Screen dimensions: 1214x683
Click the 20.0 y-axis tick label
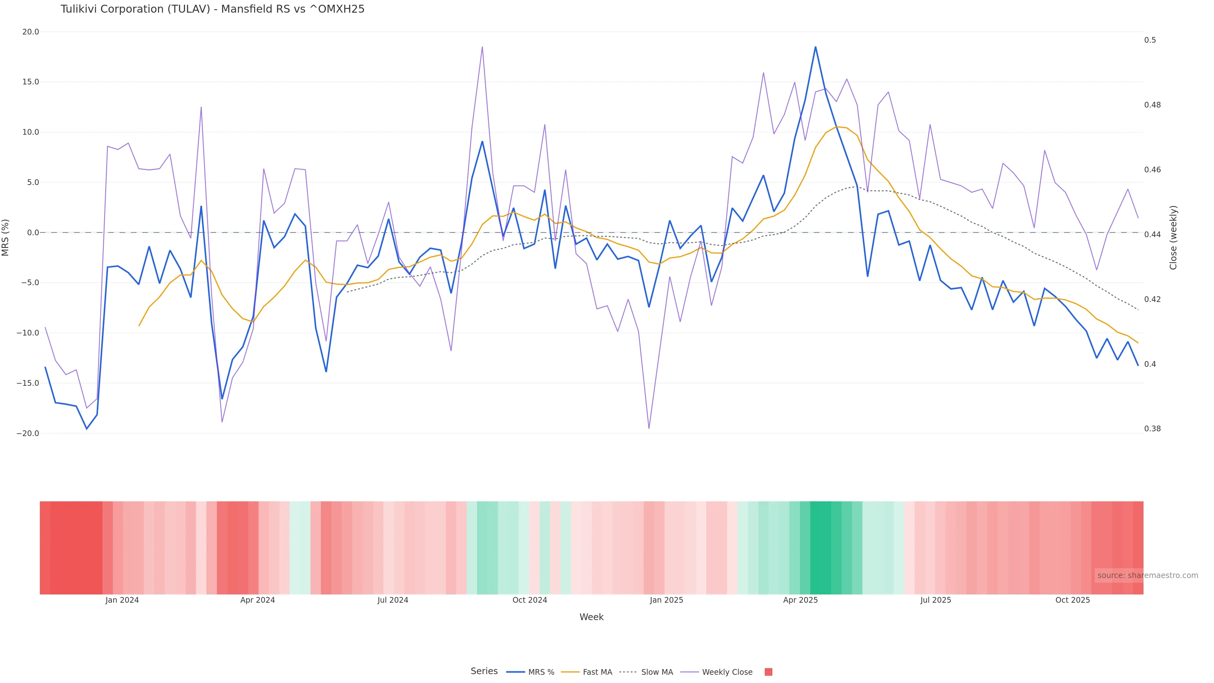point(31,32)
